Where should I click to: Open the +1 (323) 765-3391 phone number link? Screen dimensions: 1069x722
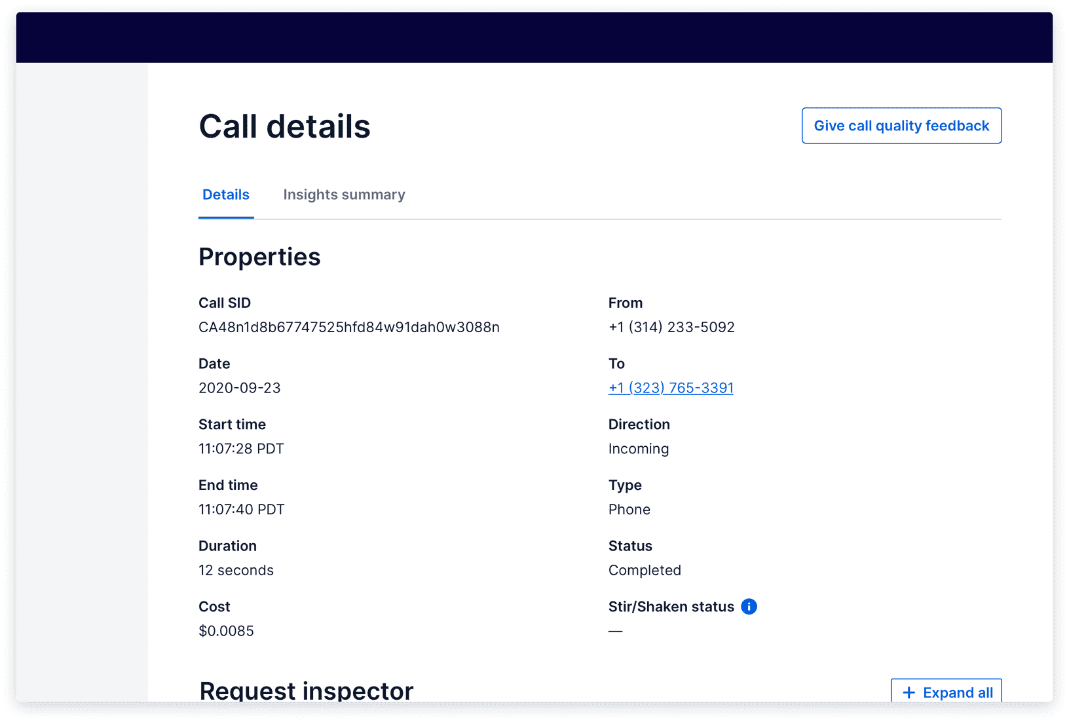point(671,387)
